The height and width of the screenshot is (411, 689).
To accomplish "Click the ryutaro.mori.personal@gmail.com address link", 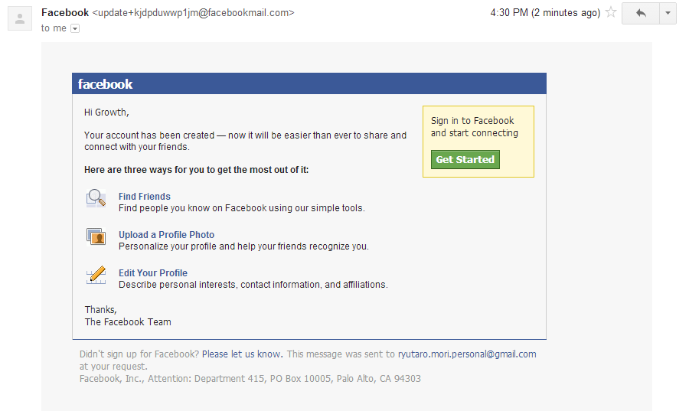I will (467, 354).
